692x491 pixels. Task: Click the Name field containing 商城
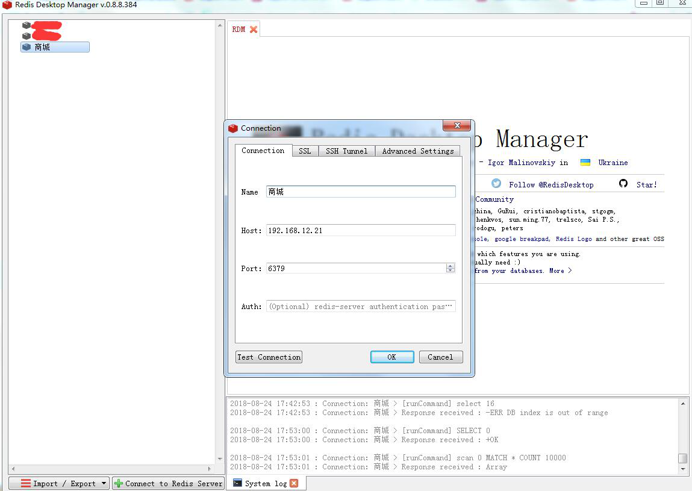pos(361,192)
